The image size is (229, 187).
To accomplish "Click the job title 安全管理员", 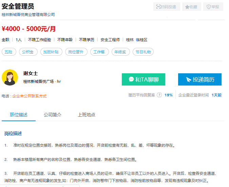I will click(x=18, y=6).
